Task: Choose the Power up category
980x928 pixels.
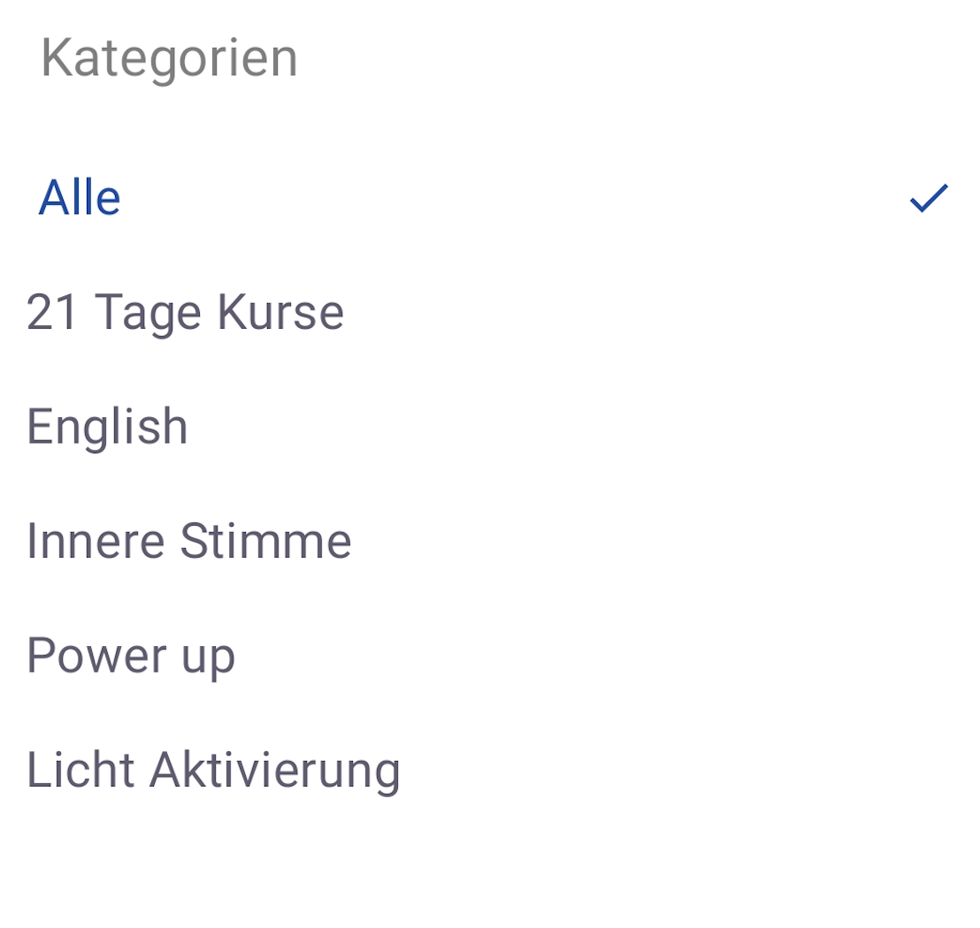Action: coord(131,656)
